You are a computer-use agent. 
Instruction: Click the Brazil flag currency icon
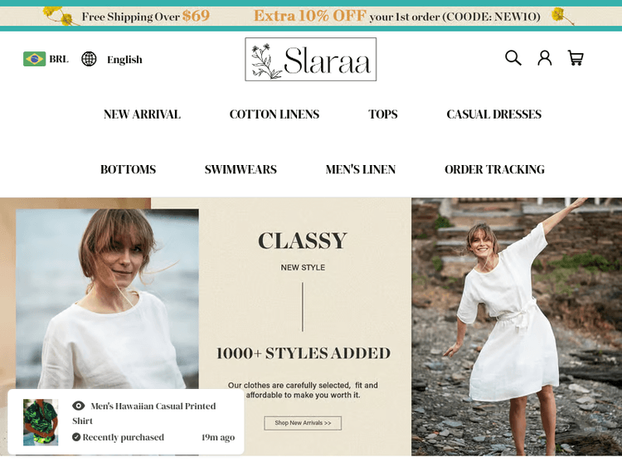coord(34,59)
